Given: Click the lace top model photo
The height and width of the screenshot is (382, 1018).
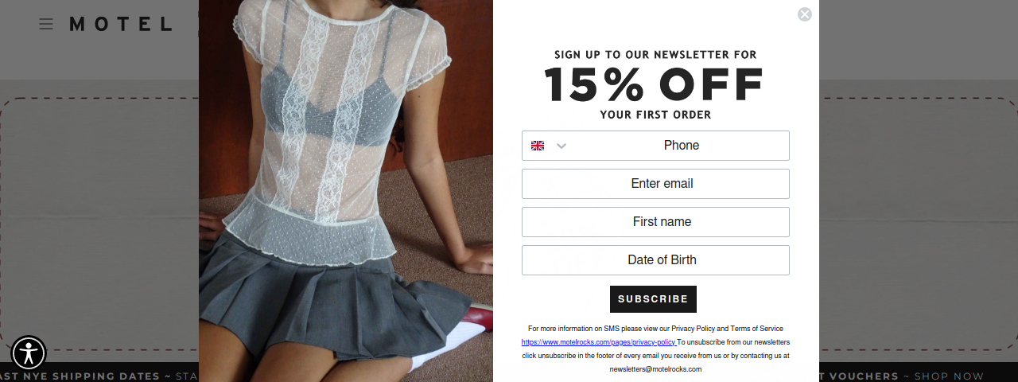Looking at the screenshot, I should [x=346, y=191].
